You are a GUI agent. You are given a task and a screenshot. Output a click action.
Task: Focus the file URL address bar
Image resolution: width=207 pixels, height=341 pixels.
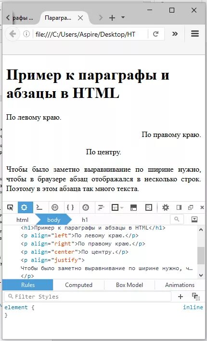(x=90, y=34)
